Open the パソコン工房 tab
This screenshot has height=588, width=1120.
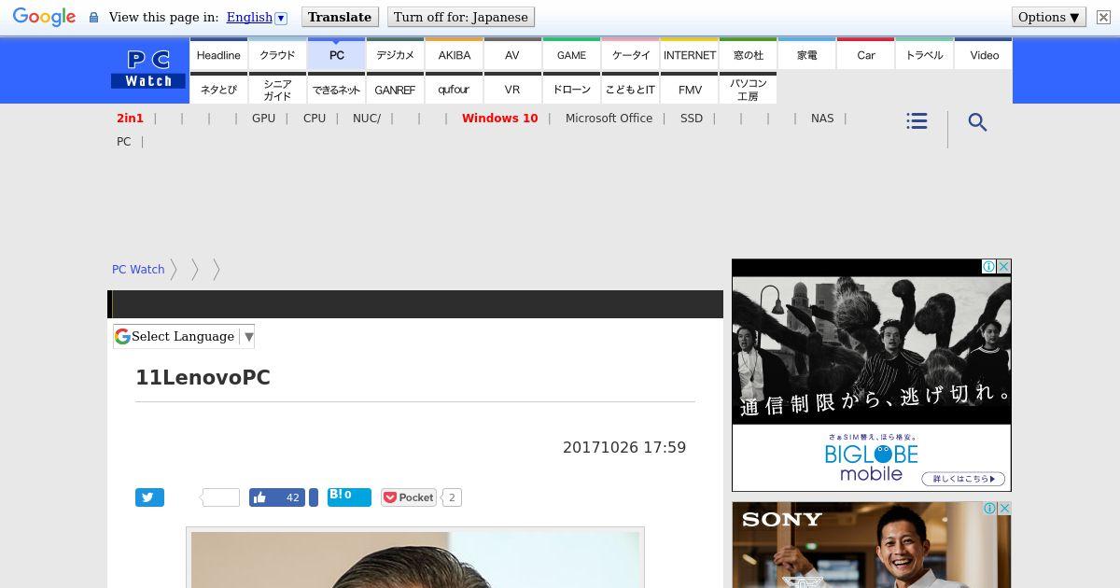pyautogui.click(x=748, y=89)
